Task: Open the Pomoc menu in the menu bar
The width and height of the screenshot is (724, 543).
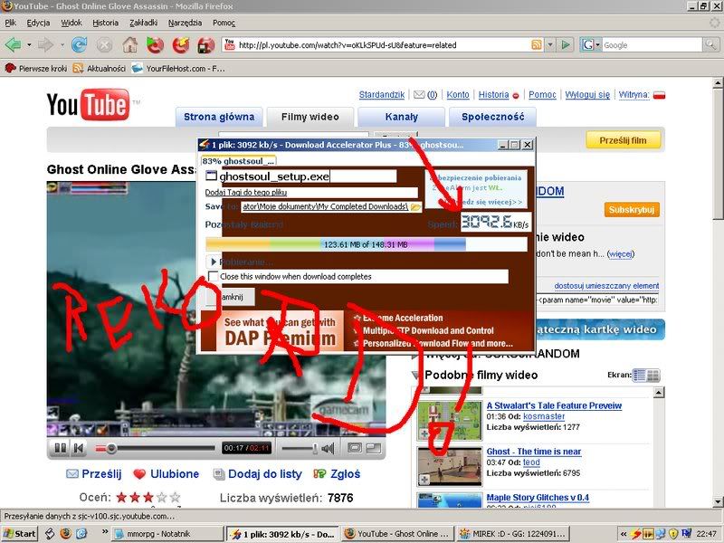Action: coord(224,23)
